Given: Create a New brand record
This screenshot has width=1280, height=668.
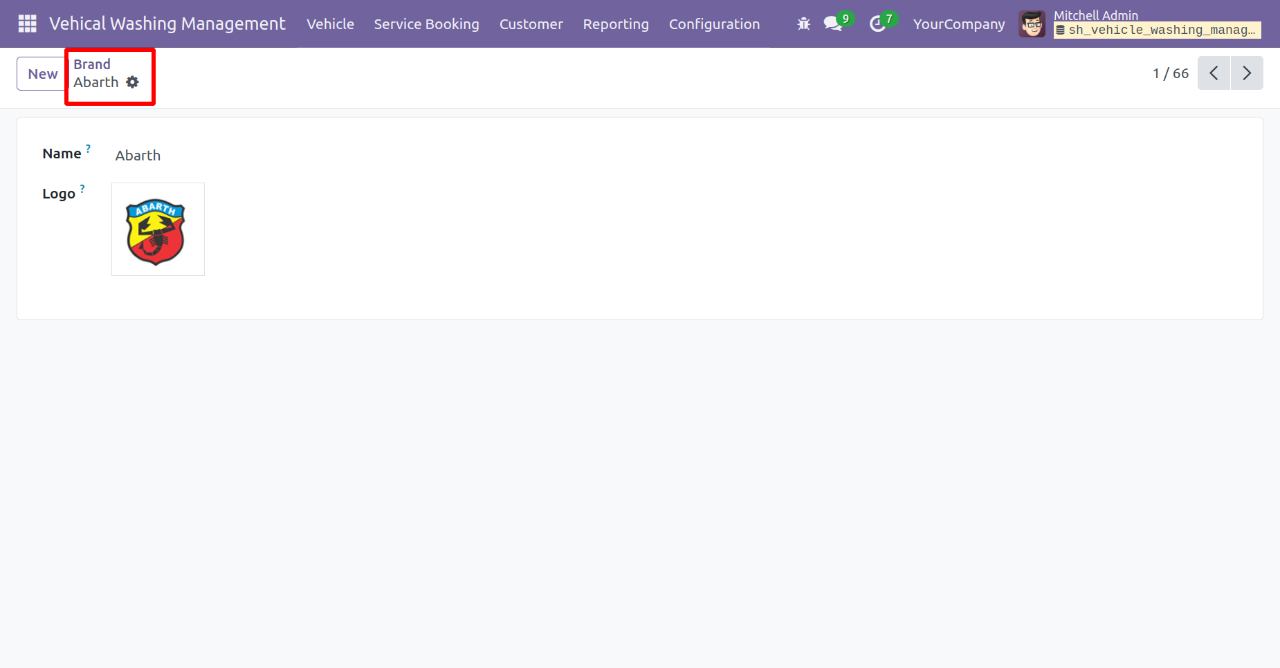Looking at the screenshot, I should tap(42, 74).
